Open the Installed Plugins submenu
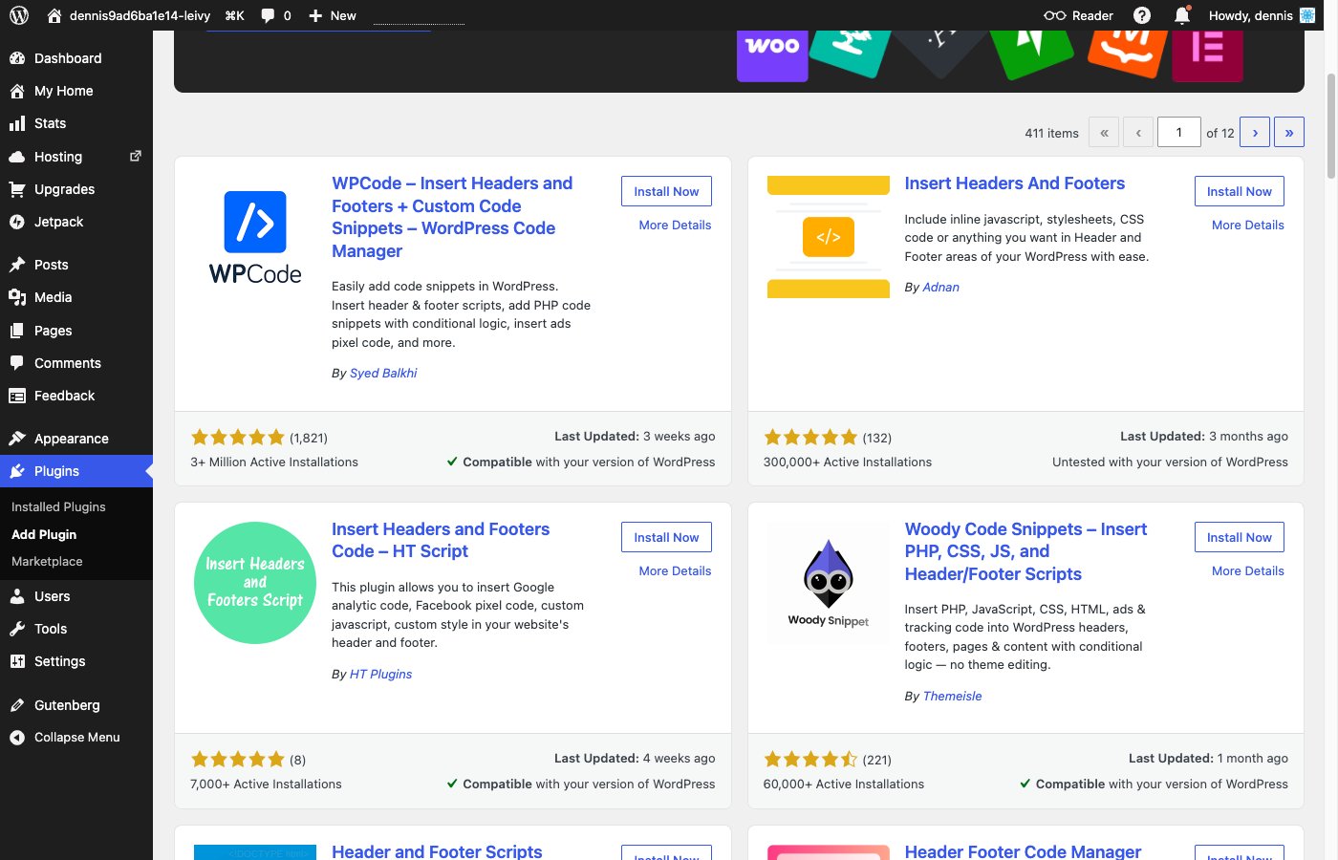1338x860 pixels. pyautogui.click(x=58, y=506)
